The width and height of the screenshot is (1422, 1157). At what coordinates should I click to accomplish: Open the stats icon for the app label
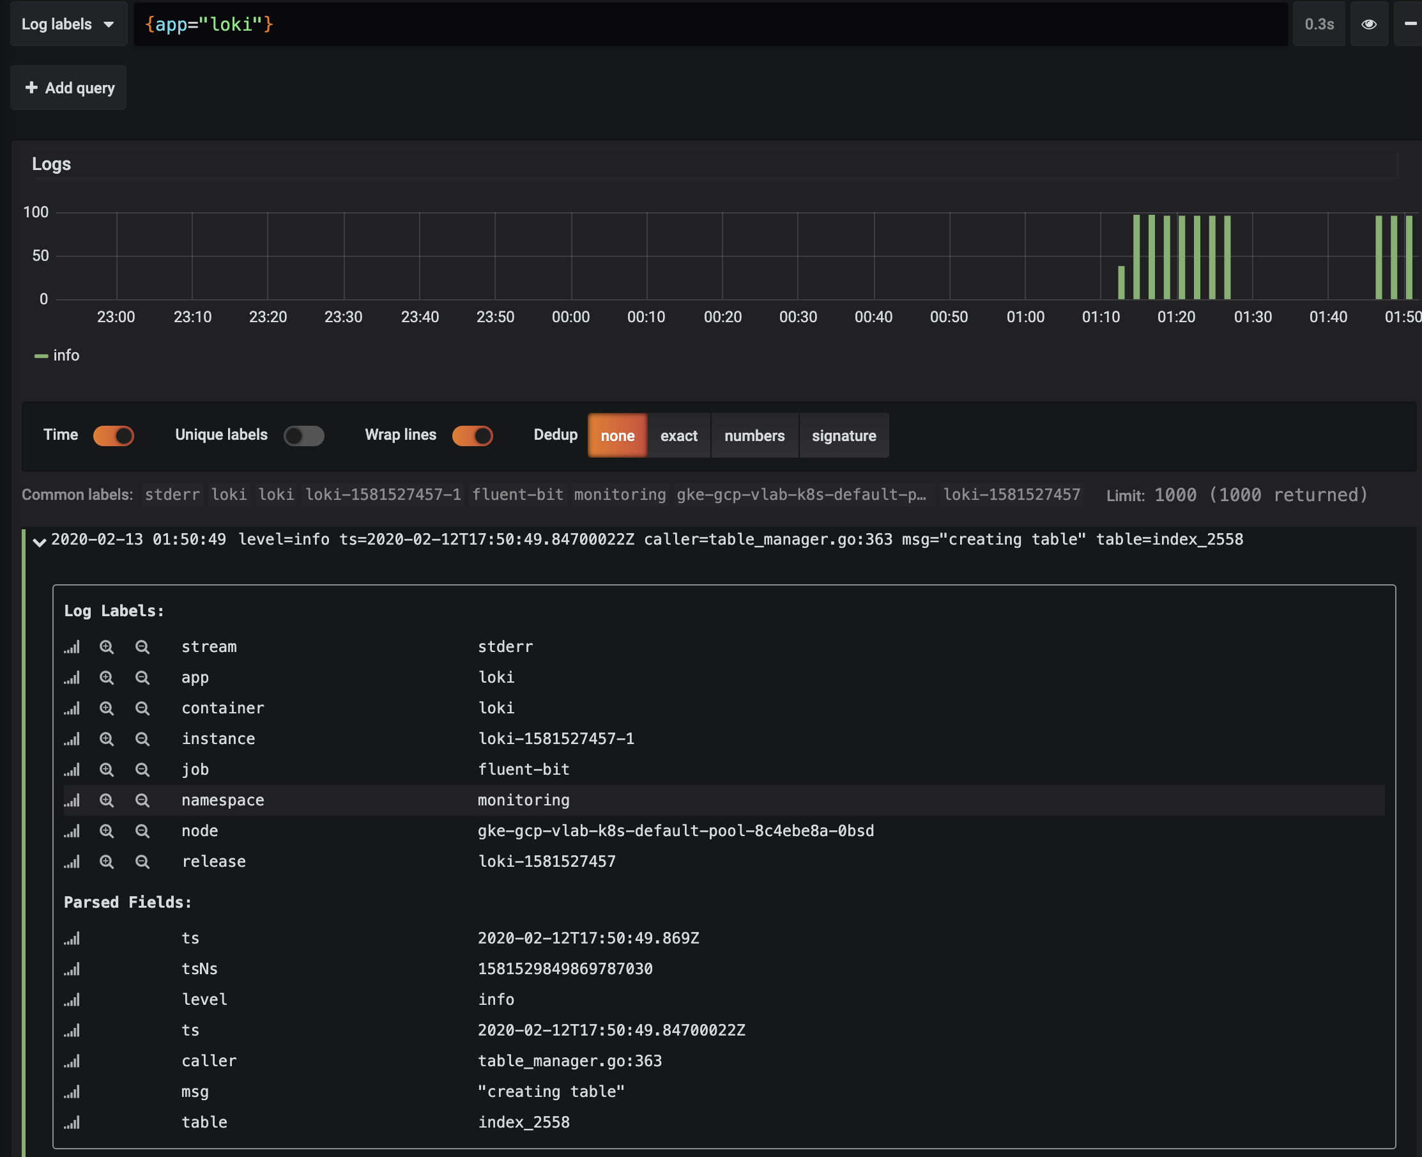[x=72, y=678]
